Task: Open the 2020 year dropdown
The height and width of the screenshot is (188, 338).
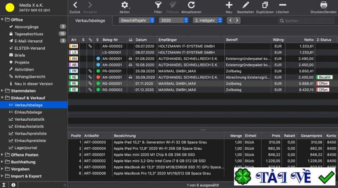Action: (x=174, y=20)
